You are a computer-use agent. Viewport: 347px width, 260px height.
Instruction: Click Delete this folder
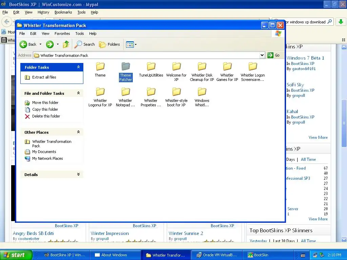tap(42, 116)
